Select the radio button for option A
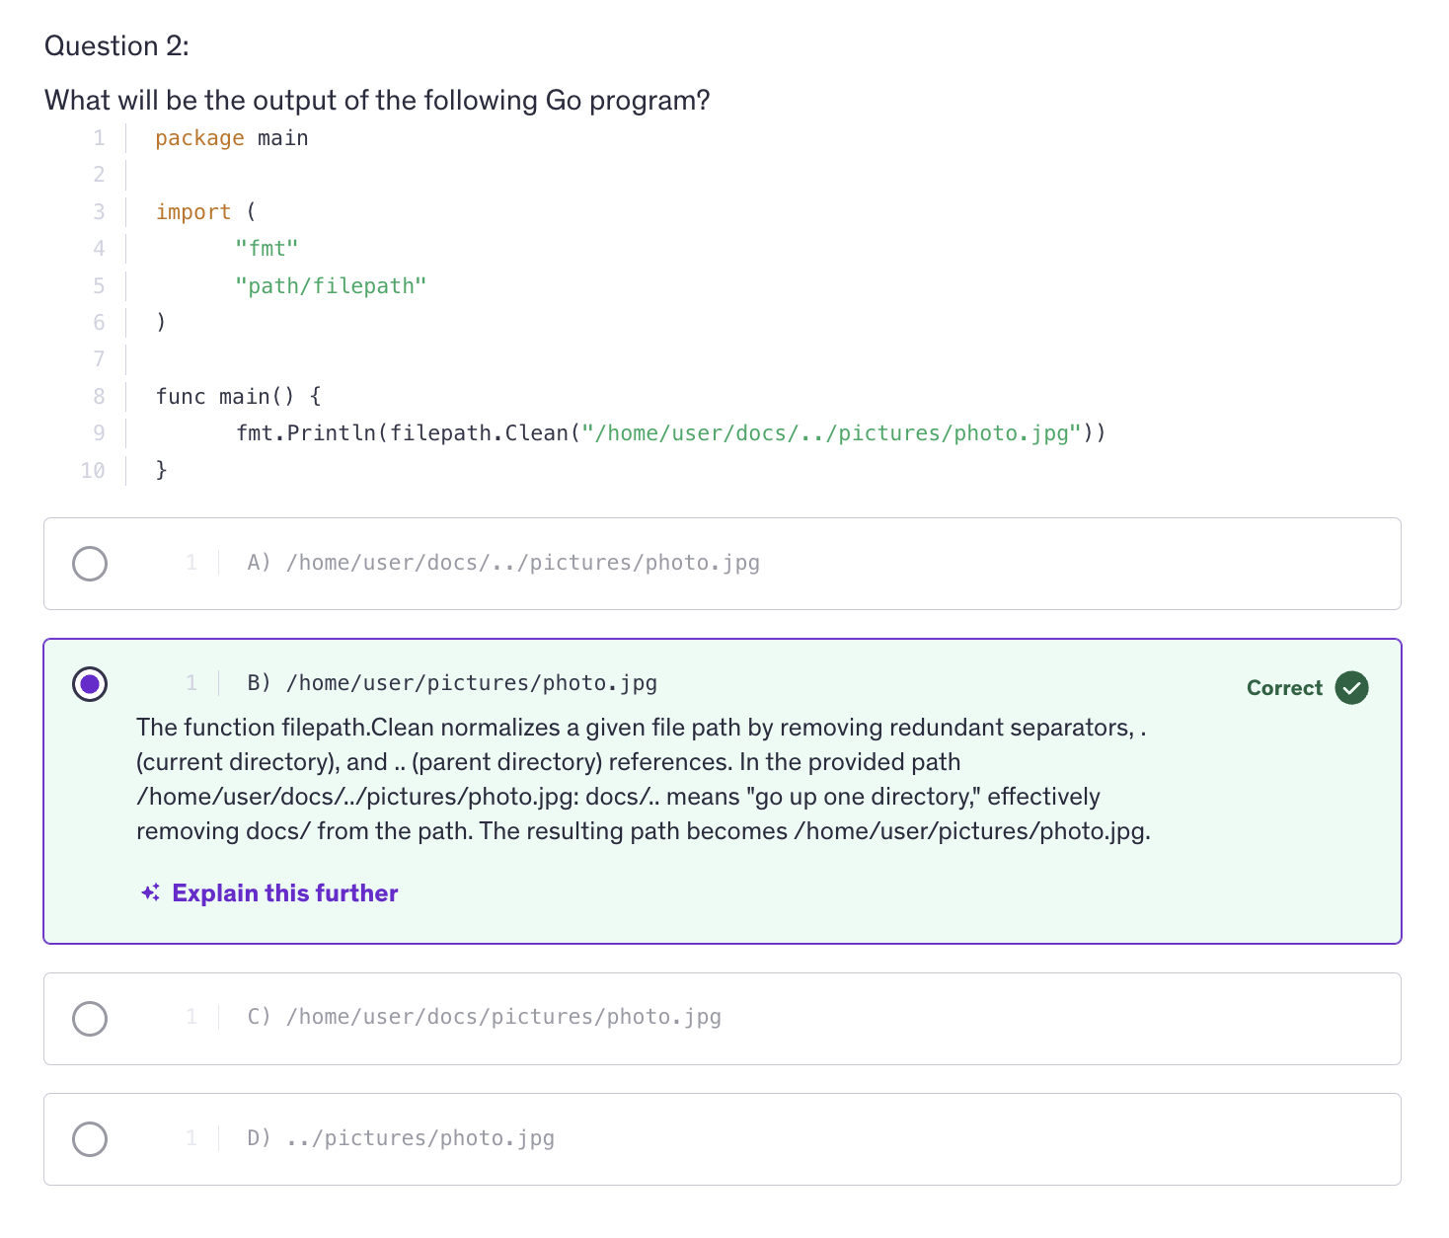This screenshot has height=1238, width=1449. click(x=90, y=564)
